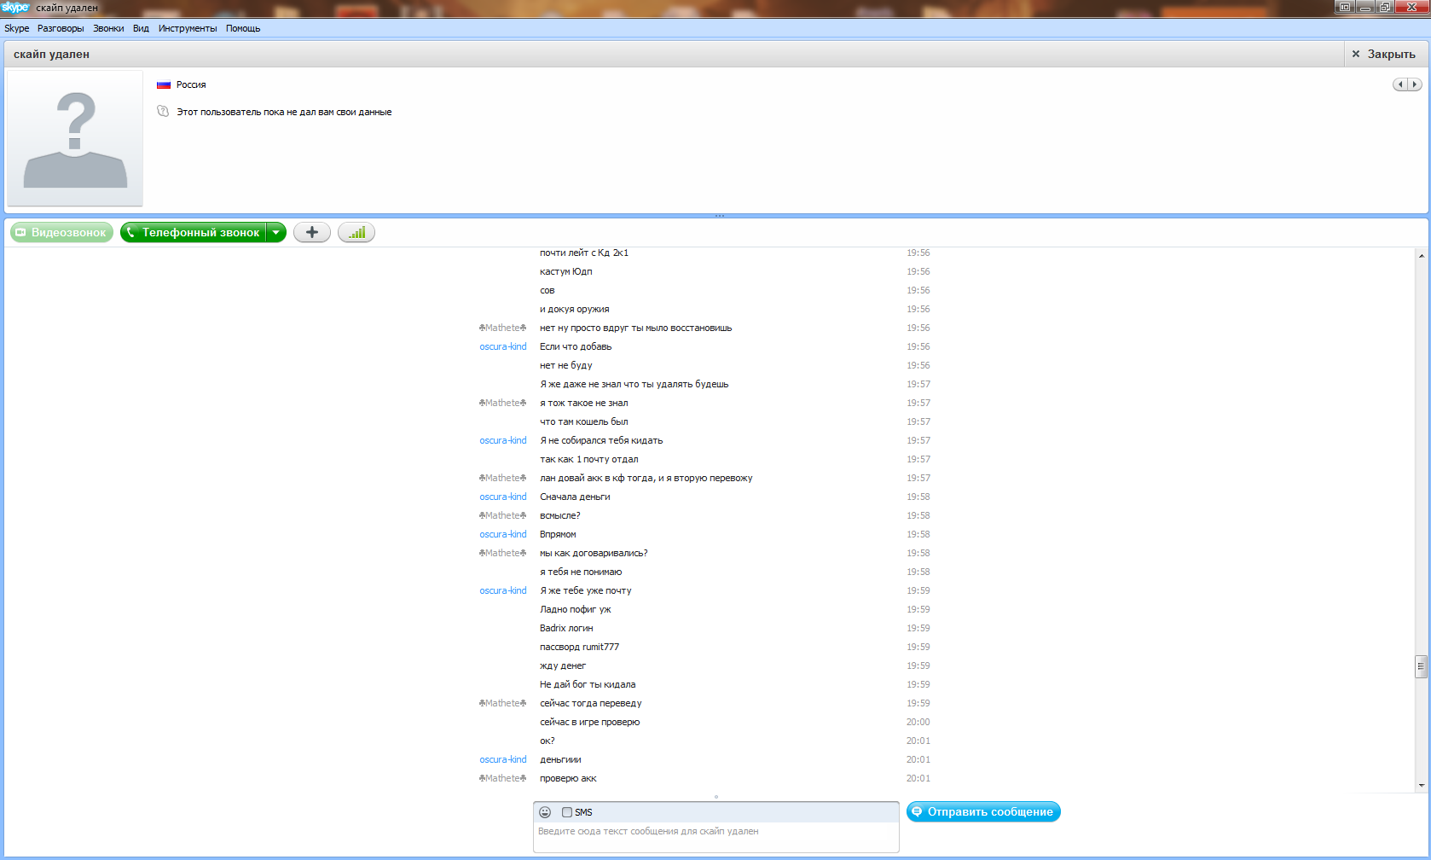The height and width of the screenshot is (860, 1431).
Task: Click message "так как 1 почту отдал"
Action: click(x=589, y=459)
